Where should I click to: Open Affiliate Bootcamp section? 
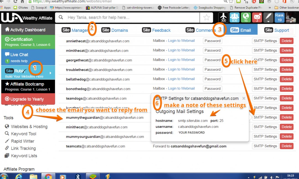(28, 86)
